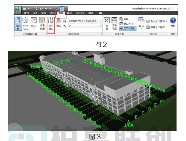Open the 窗口 windows dropdown

pos(141,23)
